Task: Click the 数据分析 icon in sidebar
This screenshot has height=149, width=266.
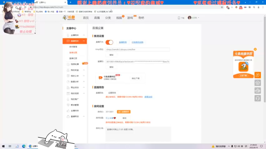Action: [x=68, y=81]
